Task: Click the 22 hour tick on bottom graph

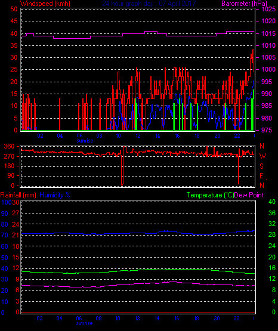Action: (x=237, y=318)
